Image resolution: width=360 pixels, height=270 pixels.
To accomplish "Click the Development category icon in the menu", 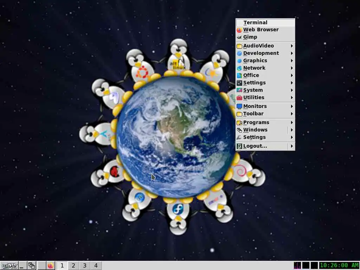I will (x=239, y=53).
